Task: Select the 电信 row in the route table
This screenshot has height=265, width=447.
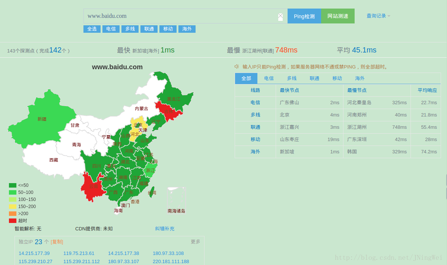Action: point(338,103)
